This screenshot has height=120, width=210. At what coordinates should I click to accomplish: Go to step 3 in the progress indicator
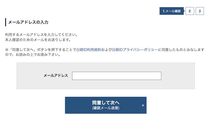[200, 11]
